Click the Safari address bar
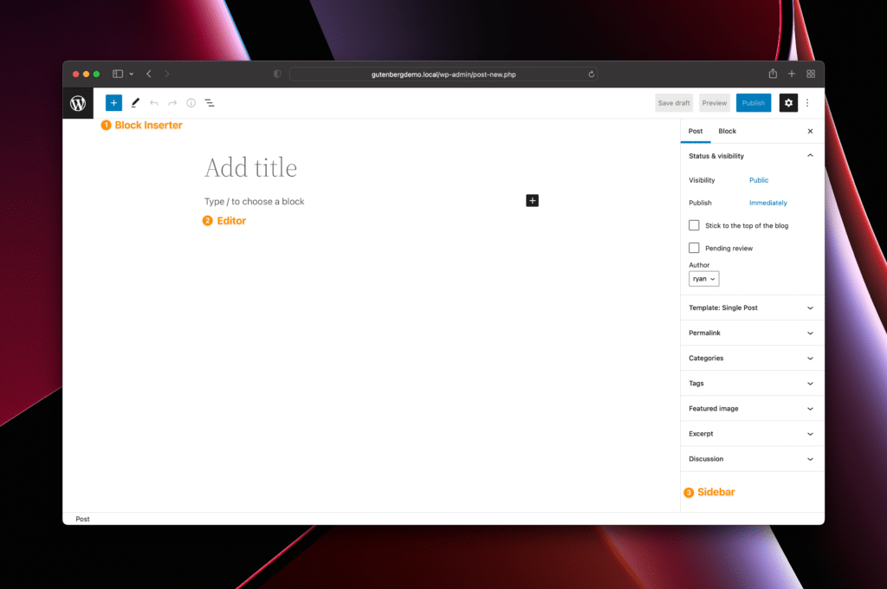The image size is (887, 589). point(443,74)
